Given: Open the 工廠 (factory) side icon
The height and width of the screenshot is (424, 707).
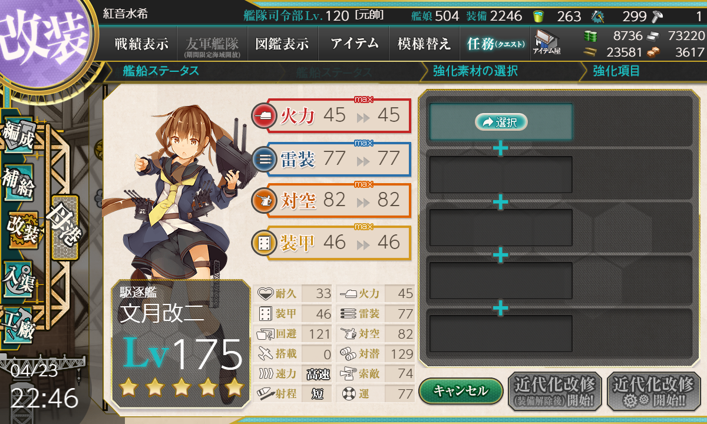Looking at the screenshot, I should point(18,323).
